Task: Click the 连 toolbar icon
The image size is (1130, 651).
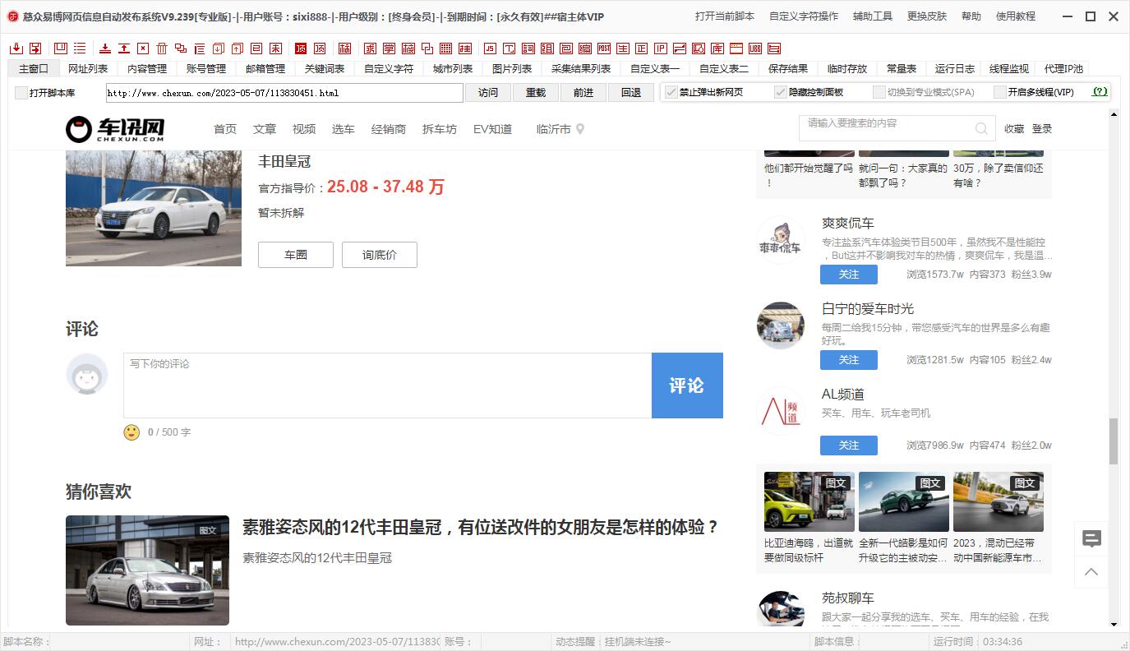Action: [465, 48]
